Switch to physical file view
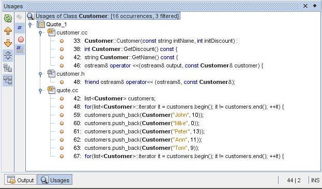The height and width of the screenshot is (189, 322). click(x=8, y=80)
